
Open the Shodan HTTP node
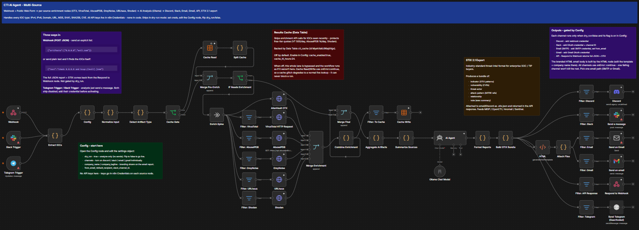tap(279, 198)
